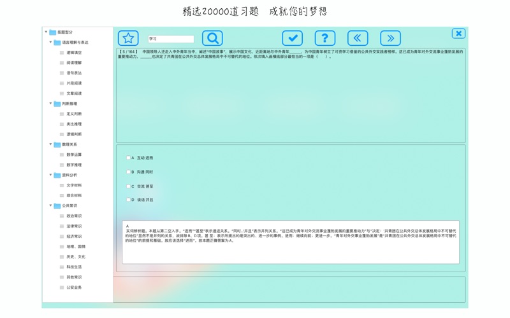
Task: Select the 语言理解与表达 folder icon
Action: click(x=57, y=43)
